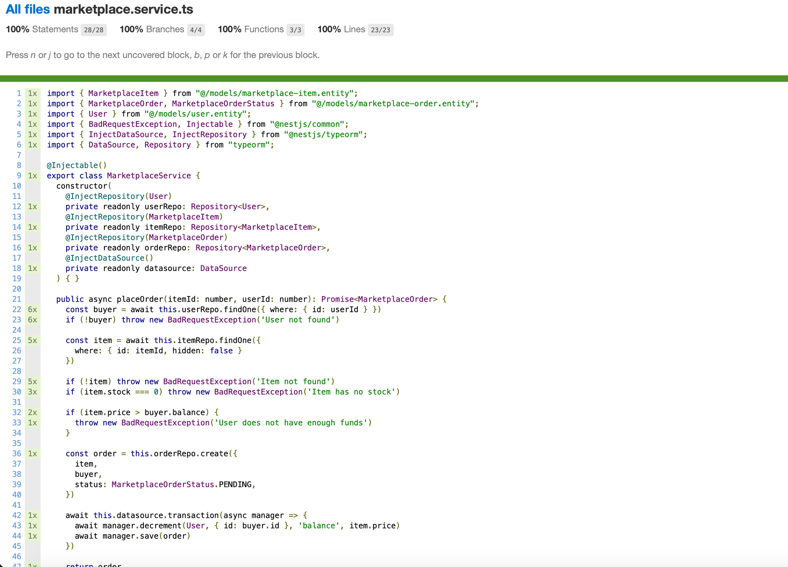The width and height of the screenshot is (788, 567).
Task: Click the green coverage status bar
Action: (394, 78)
